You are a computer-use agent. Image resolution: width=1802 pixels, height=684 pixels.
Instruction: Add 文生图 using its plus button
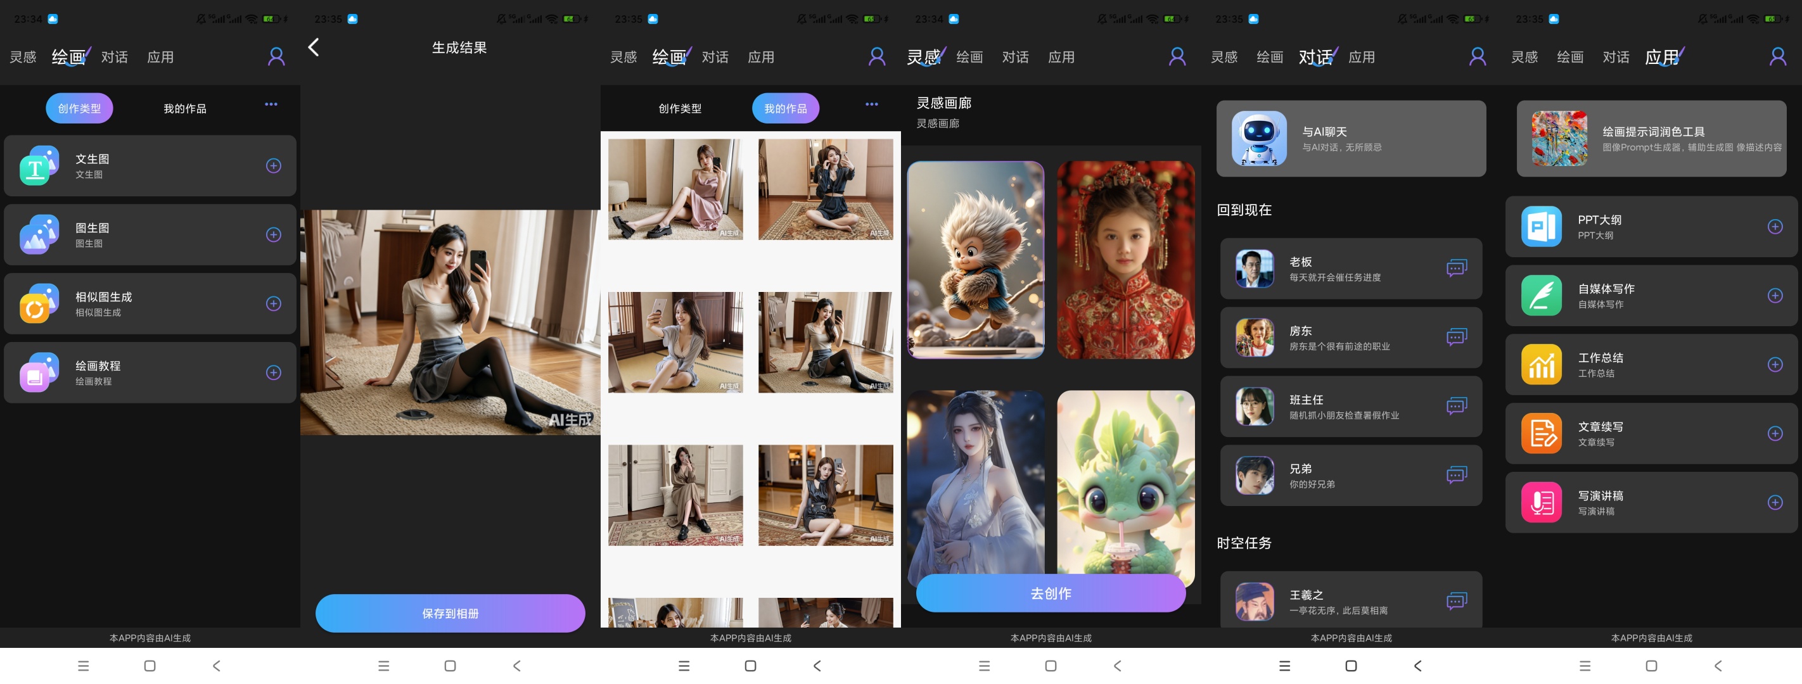(x=274, y=166)
